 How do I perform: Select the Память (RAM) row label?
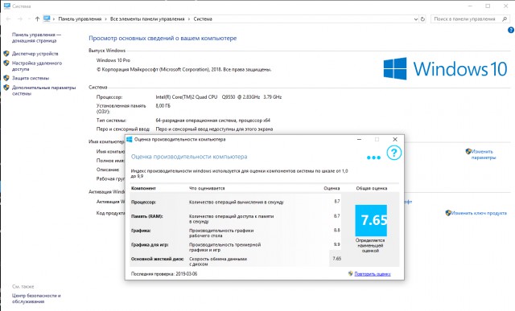146,216
